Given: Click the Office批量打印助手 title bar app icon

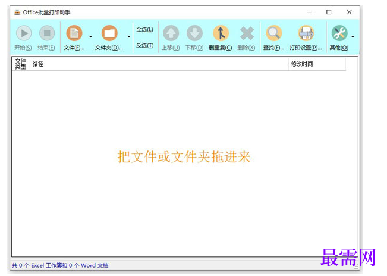Looking at the screenshot, I should (x=17, y=12).
